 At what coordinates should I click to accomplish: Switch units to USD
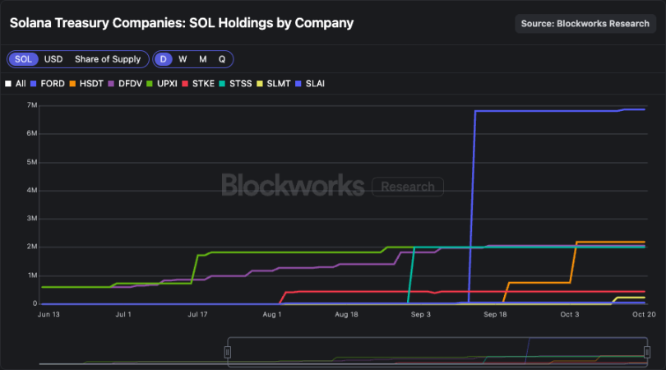pos(53,59)
